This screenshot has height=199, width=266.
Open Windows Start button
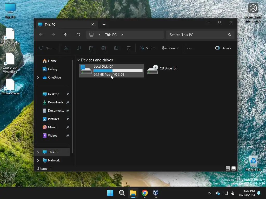[110, 193]
